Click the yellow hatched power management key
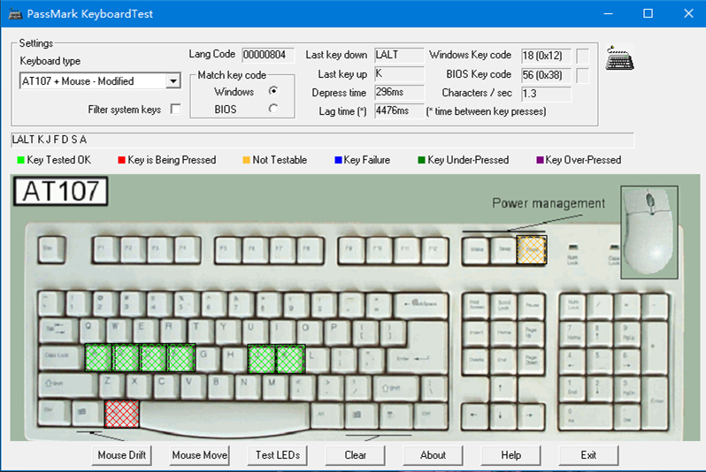Image resolution: width=706 pixels, height=472 pixels. [x=532, y=250]
